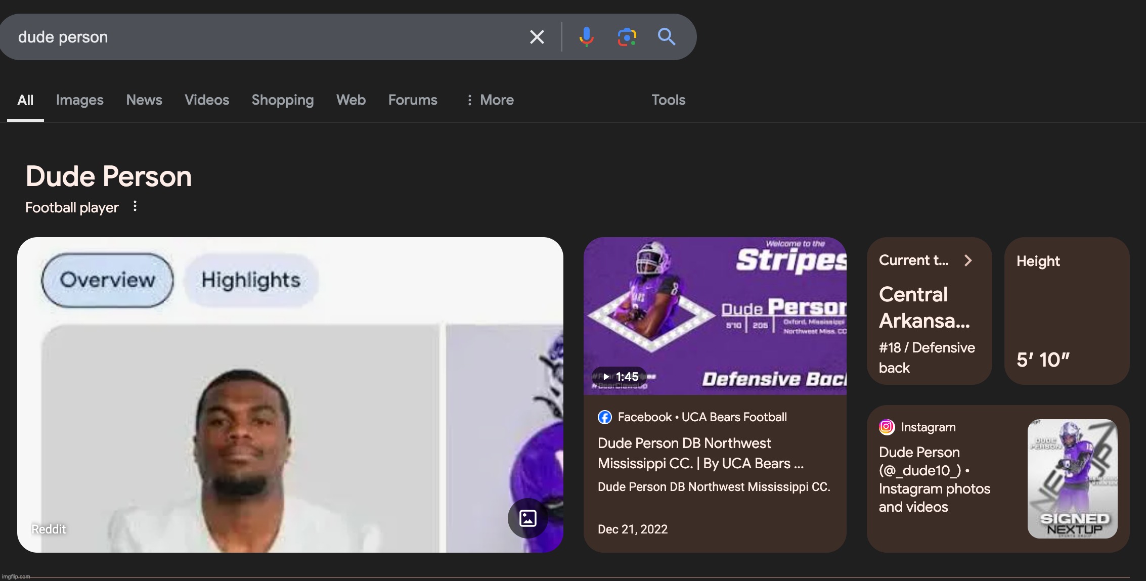Open the more images icon button
The image size is (1146, 581).
pos(527,518)
